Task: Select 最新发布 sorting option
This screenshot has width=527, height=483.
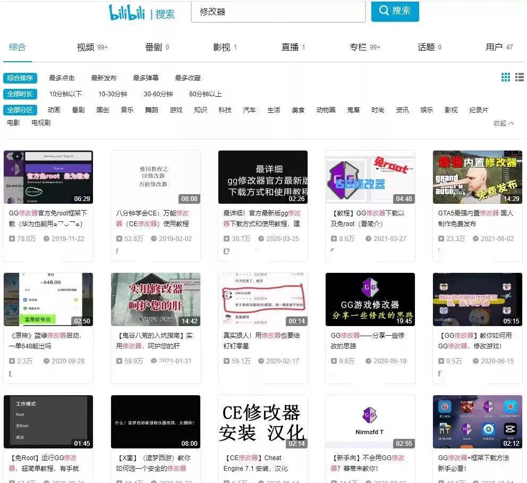Action: pyautogui.click(x=104, y=78)
